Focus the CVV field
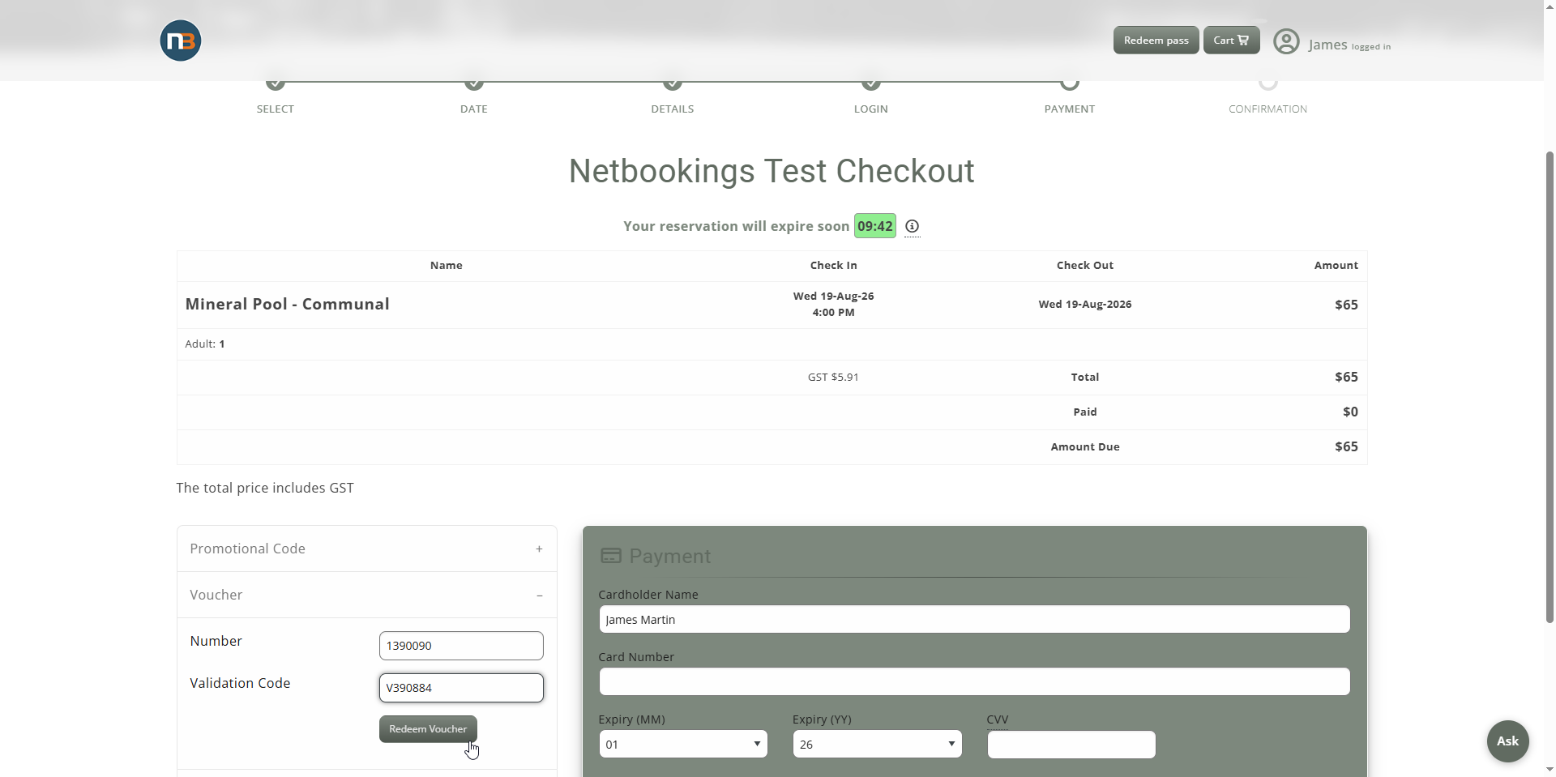1556x777 pixels. [x=1071, y=745]
